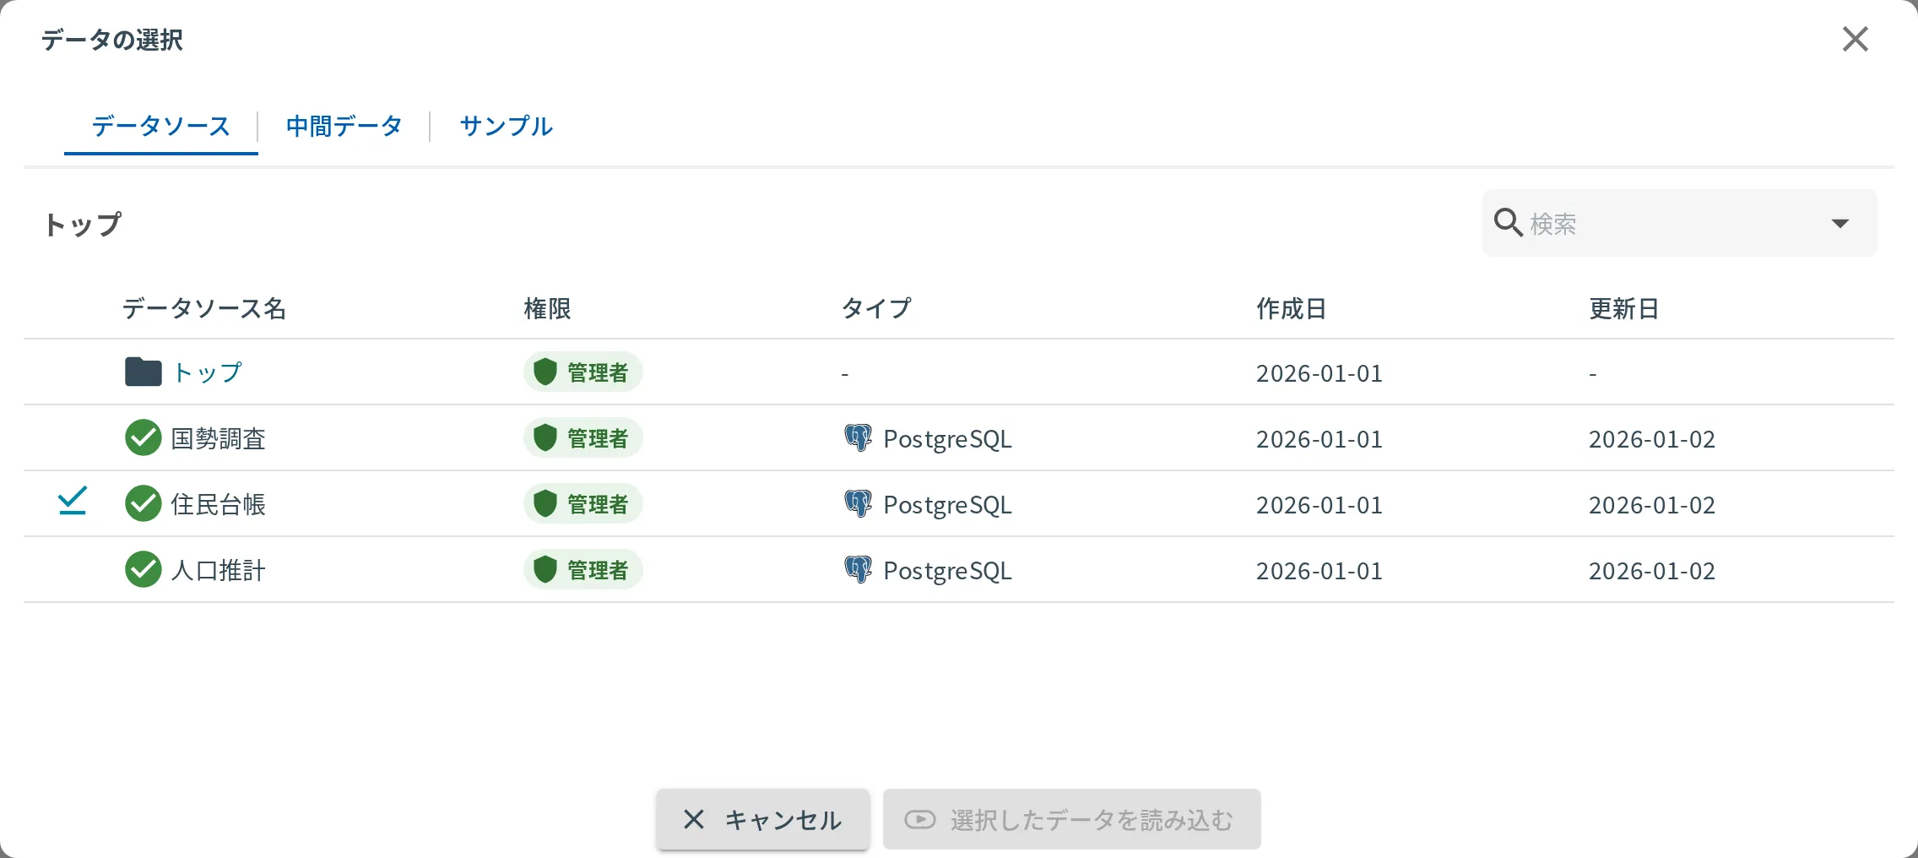Screen dimensions: 1918x858
Task: Click the 更新日 column header
Action: pyautogui.click(x=1623, y=308)
